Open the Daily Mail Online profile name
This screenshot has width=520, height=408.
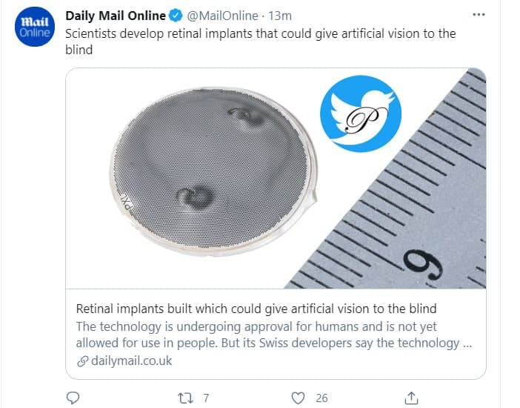116,16
